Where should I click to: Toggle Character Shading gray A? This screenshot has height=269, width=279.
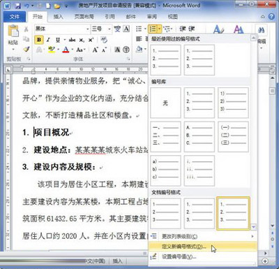117,50
